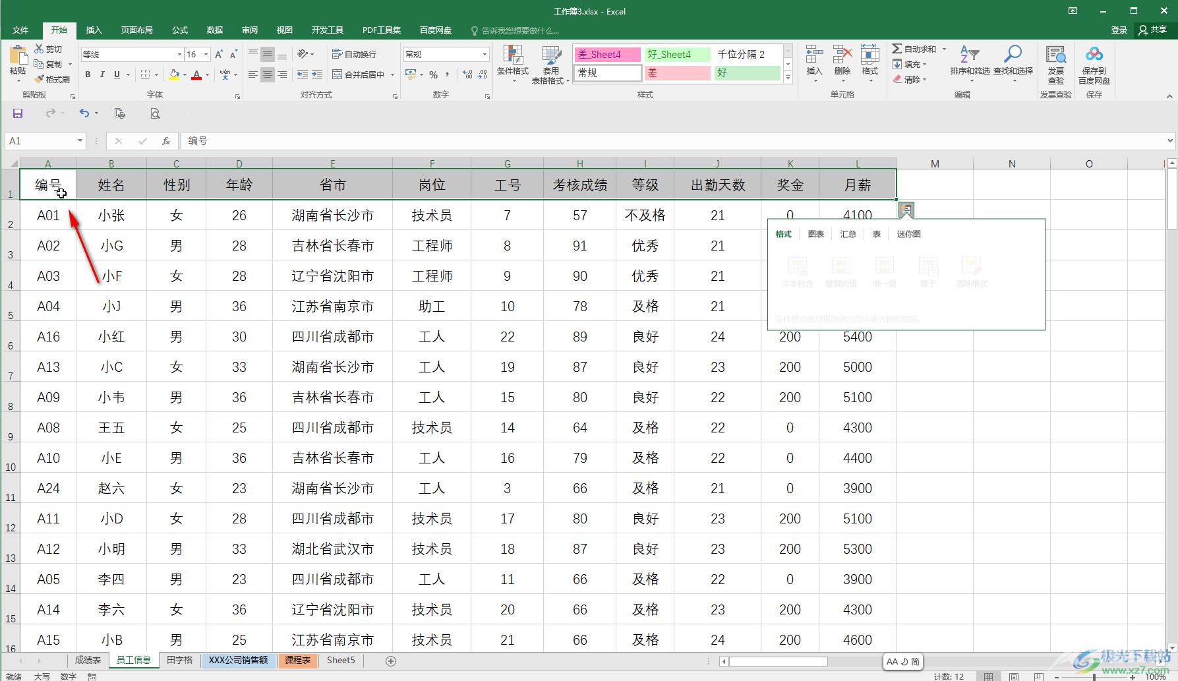Open Find & Select (查找和选择)

pos(1013,63)
